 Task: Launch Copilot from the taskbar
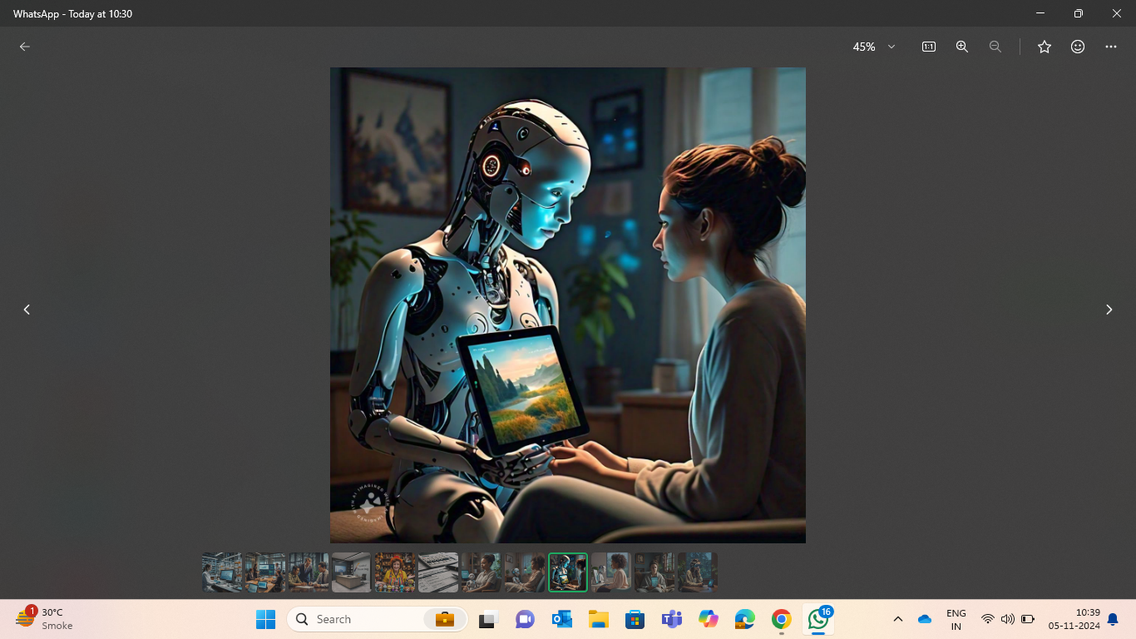pyautogui.click(x=708, y=619)
